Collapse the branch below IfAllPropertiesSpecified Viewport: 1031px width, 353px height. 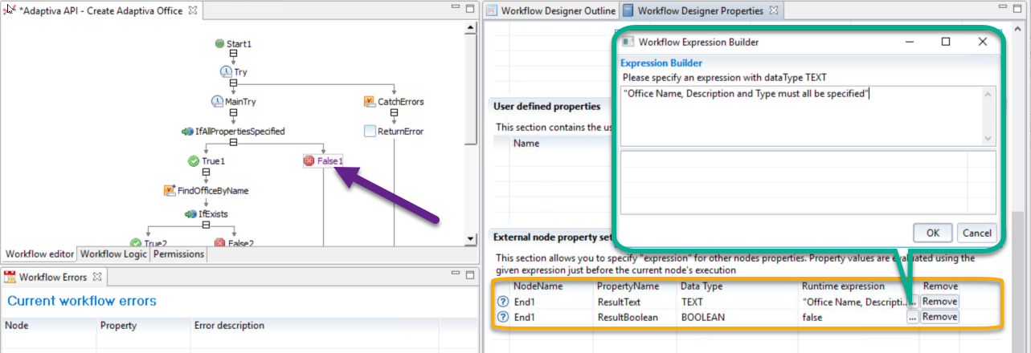tap(233, 143)
